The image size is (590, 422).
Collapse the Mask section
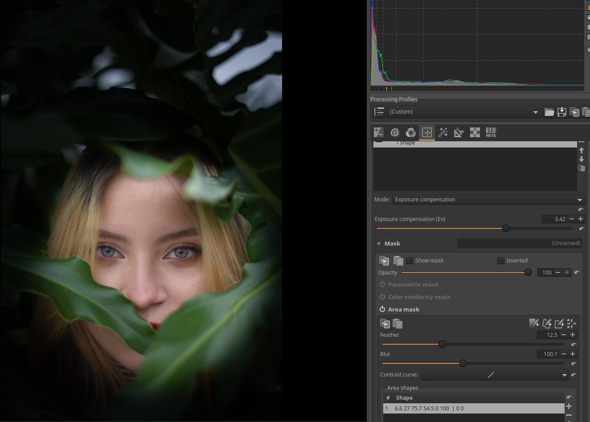379,244
